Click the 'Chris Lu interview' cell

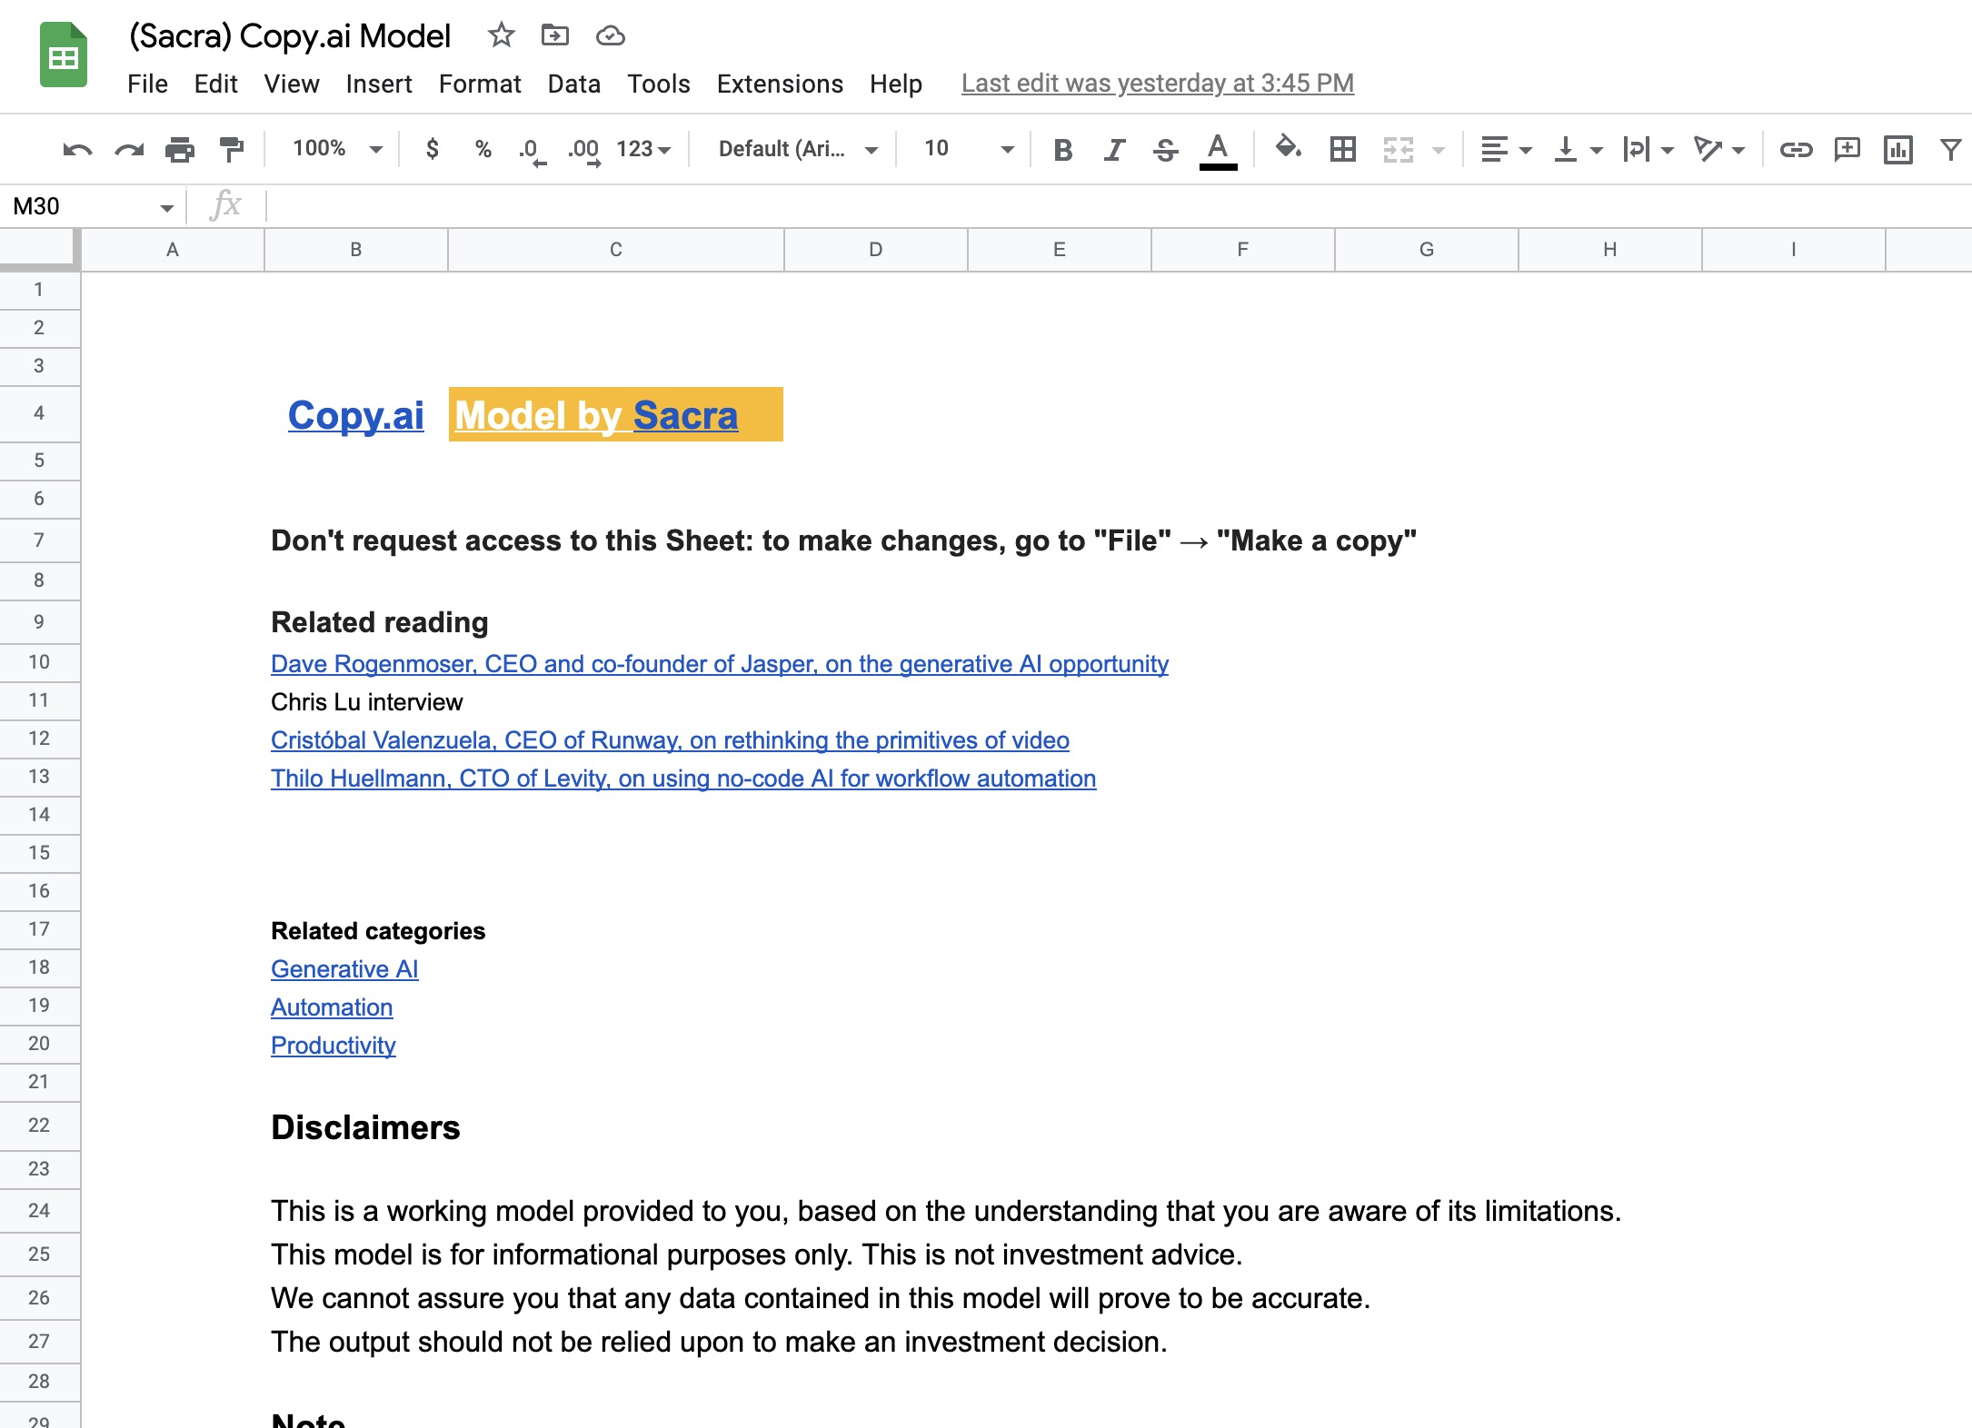(367, 702)
